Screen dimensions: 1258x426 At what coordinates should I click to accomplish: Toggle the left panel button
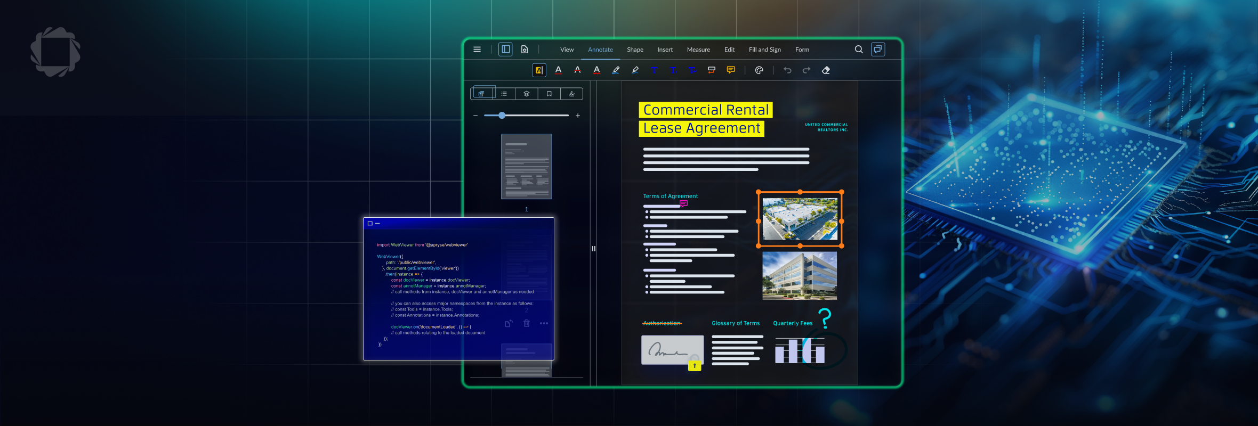point(505,50)
